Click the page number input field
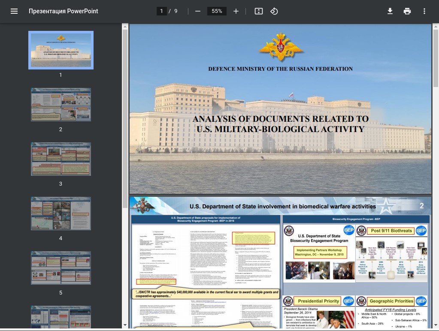 click(161, 11)
